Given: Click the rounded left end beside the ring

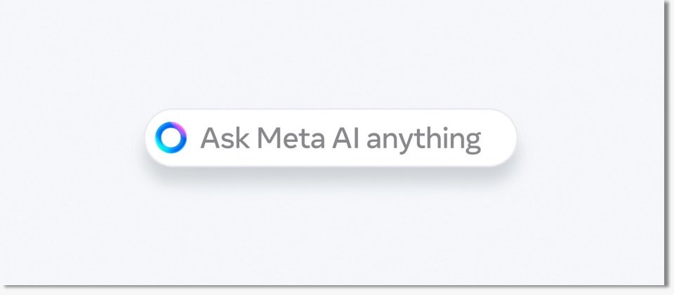Looking at the screenshot, I should (x=150, y=138).
